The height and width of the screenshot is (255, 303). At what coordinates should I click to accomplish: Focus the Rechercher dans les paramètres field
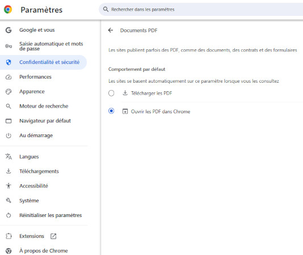201,9
